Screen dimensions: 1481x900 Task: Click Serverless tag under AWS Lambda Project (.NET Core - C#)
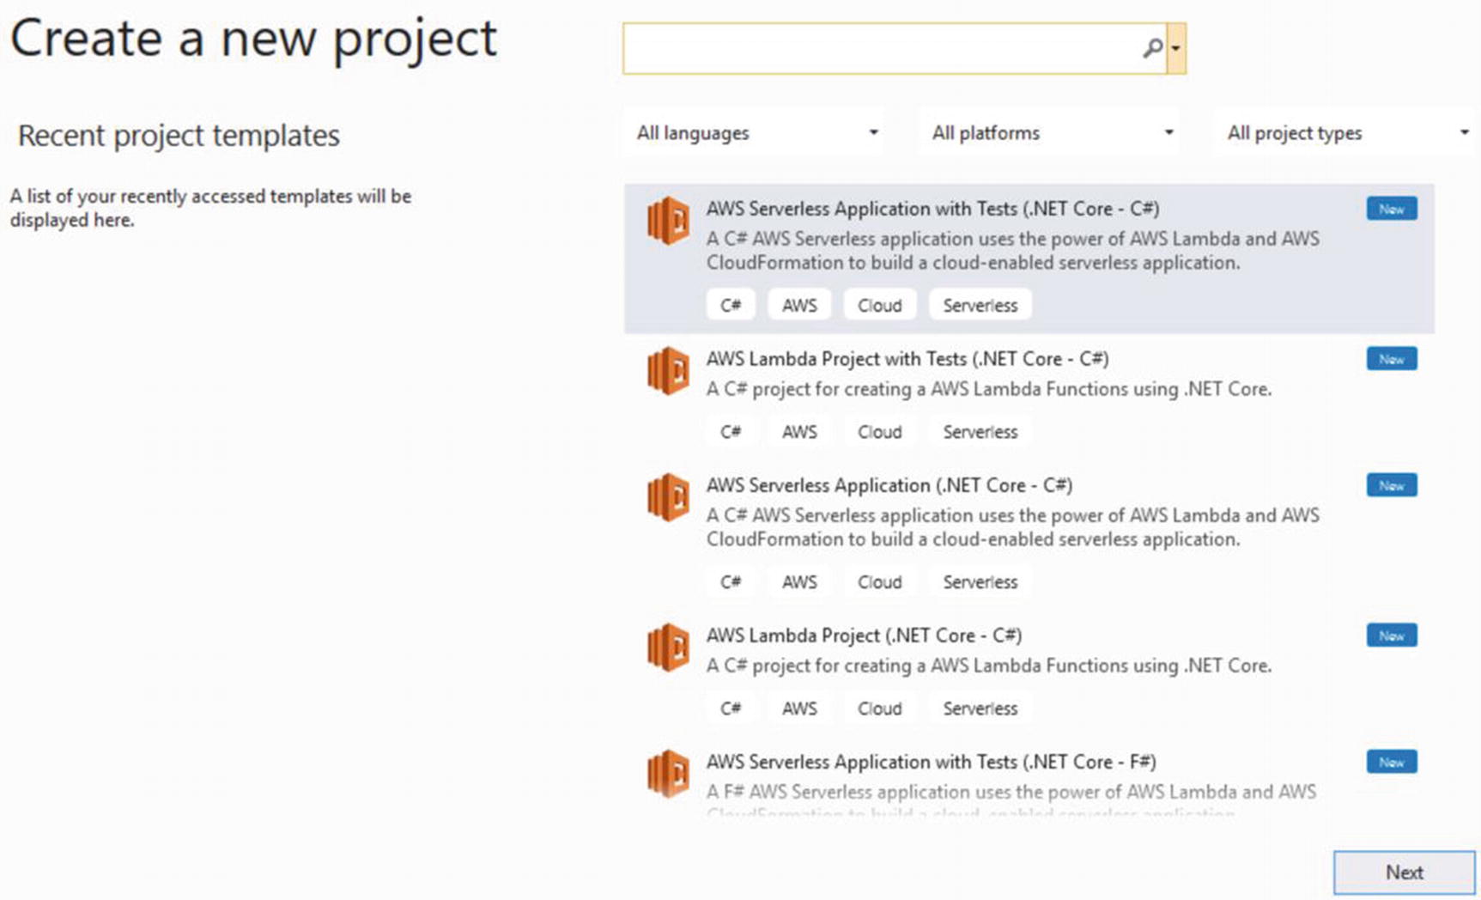tap(980, 708)
